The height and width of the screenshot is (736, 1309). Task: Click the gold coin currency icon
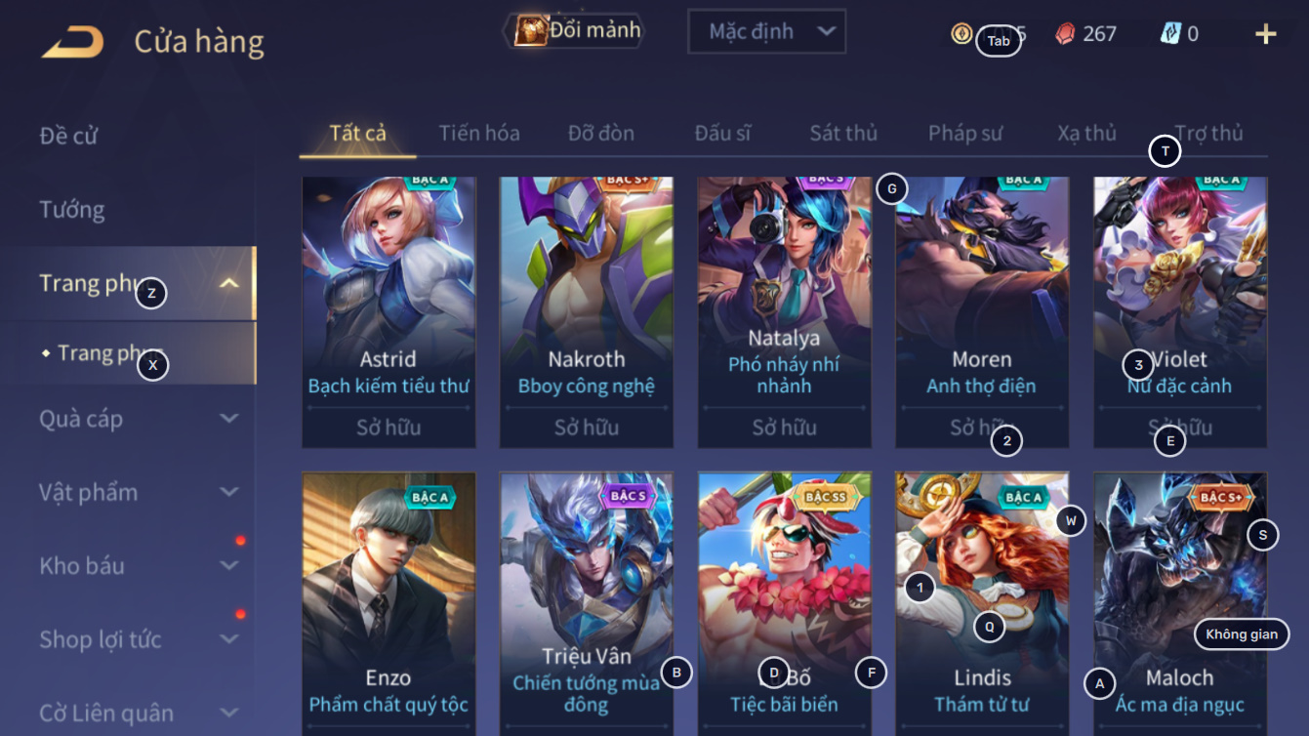(x=961, y=34)
